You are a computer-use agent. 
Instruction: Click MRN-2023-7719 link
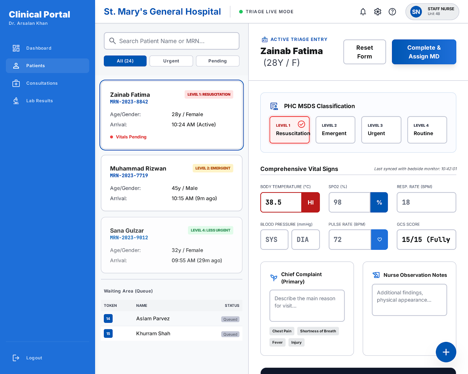[x=129, y=176]
